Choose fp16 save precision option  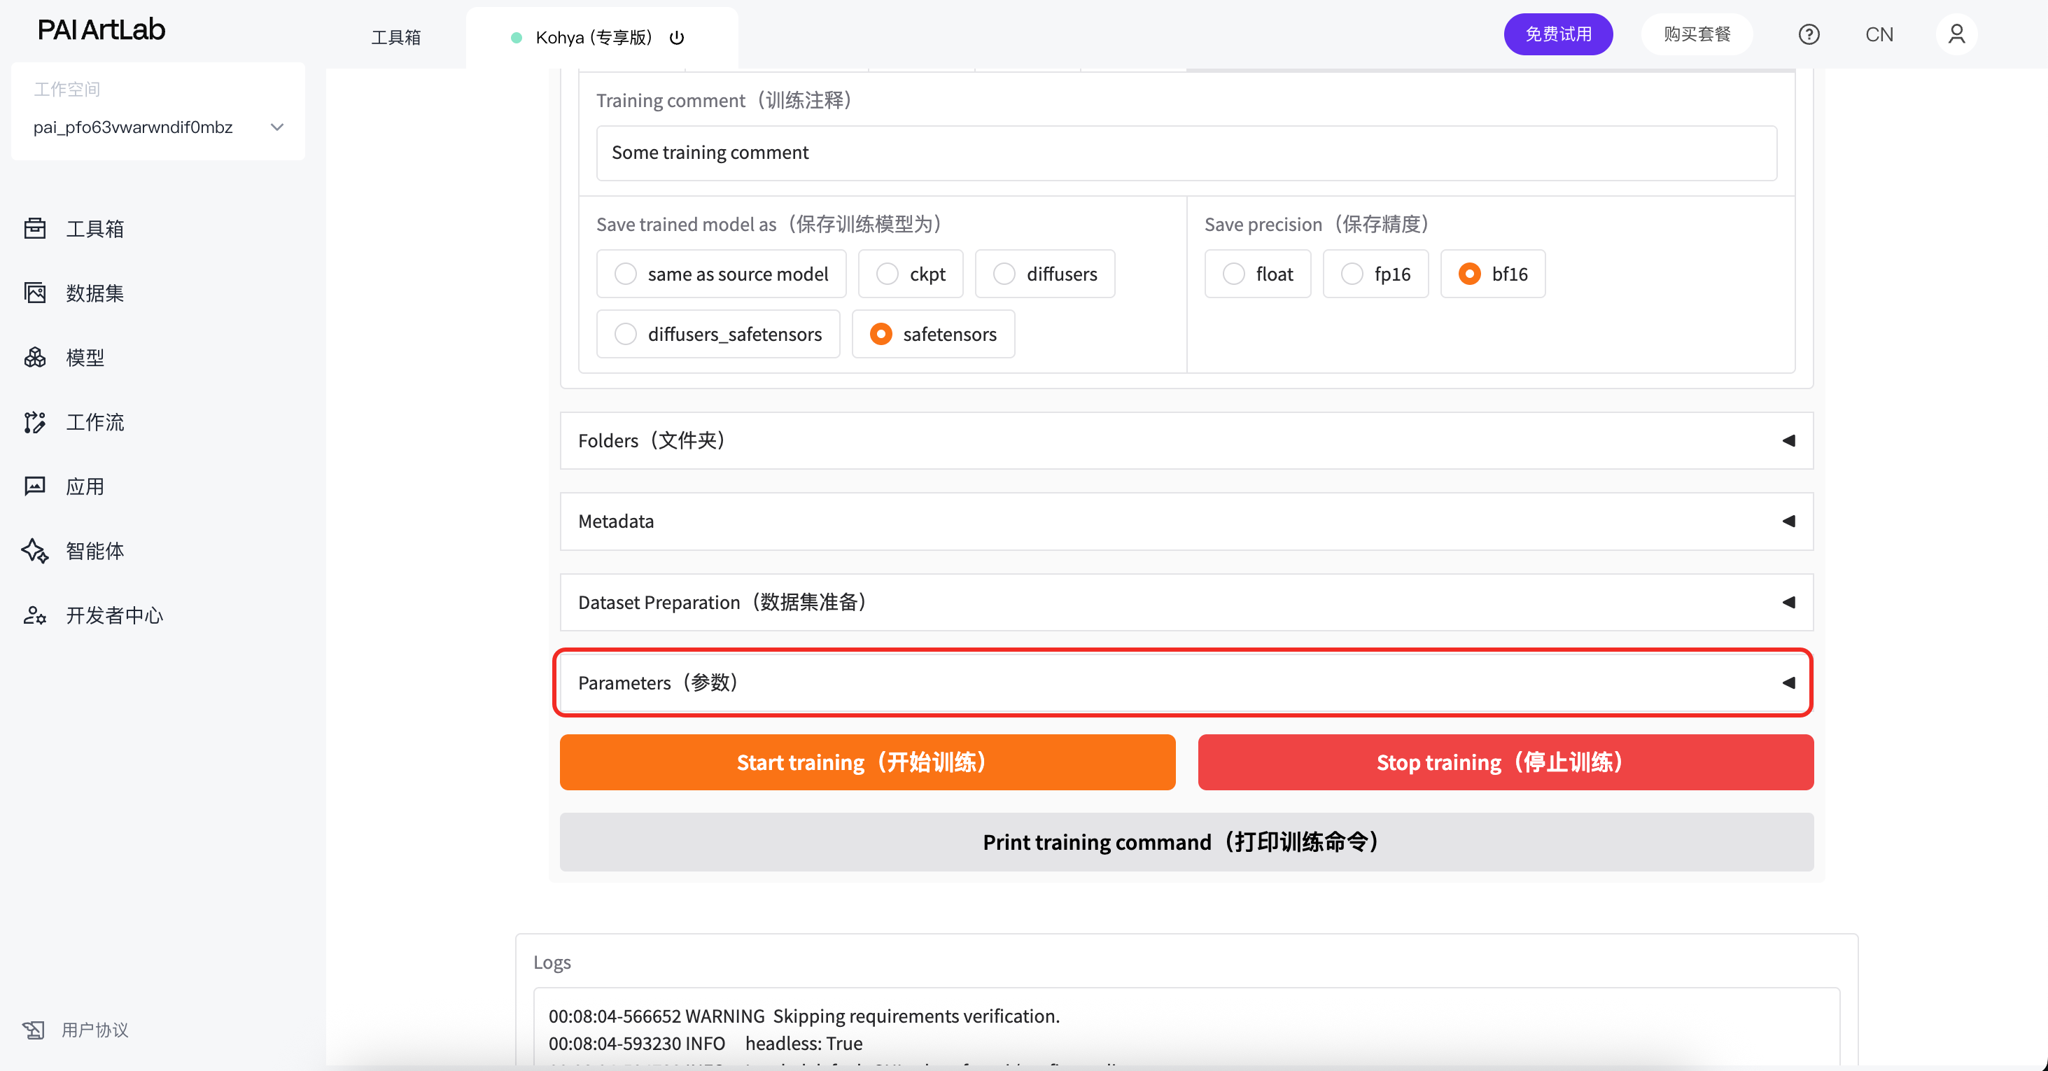(1352, 274)
